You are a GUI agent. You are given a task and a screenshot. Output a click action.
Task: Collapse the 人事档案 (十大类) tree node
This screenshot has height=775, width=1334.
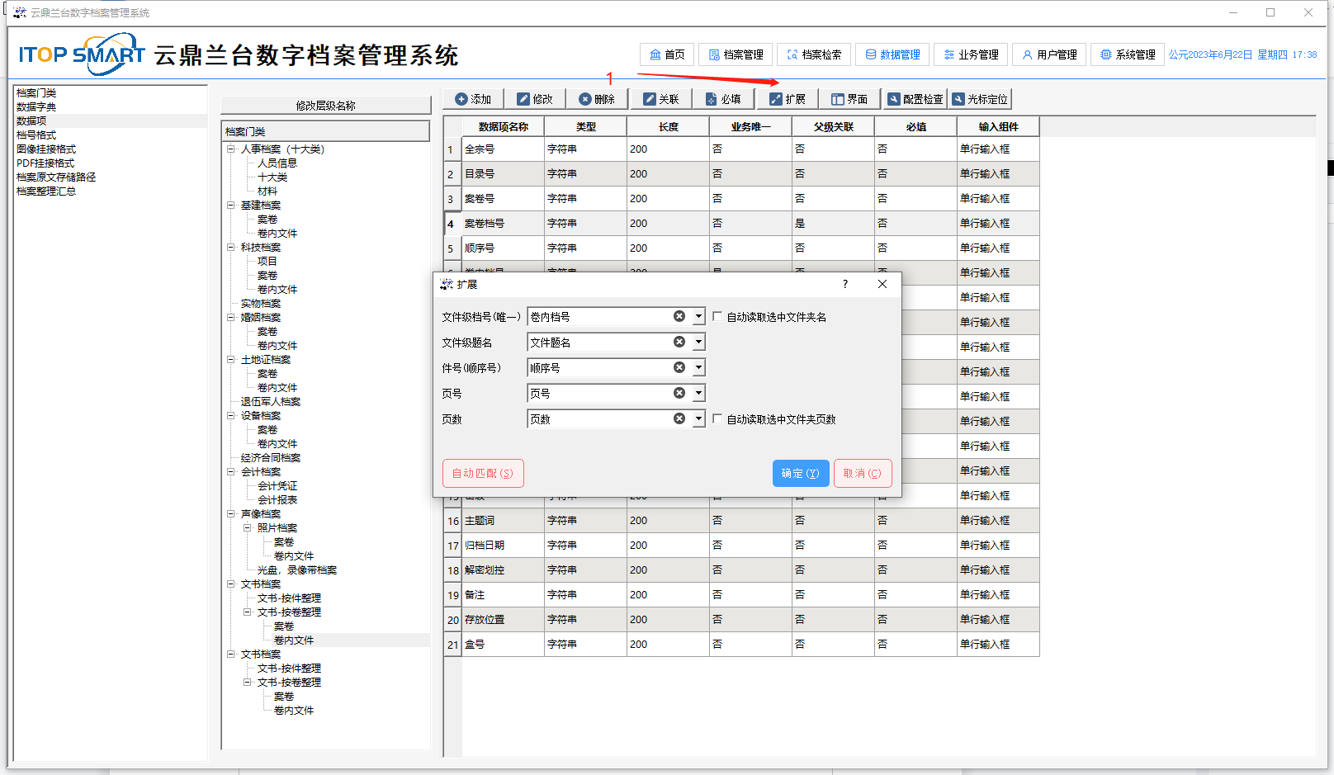(231, 149)
